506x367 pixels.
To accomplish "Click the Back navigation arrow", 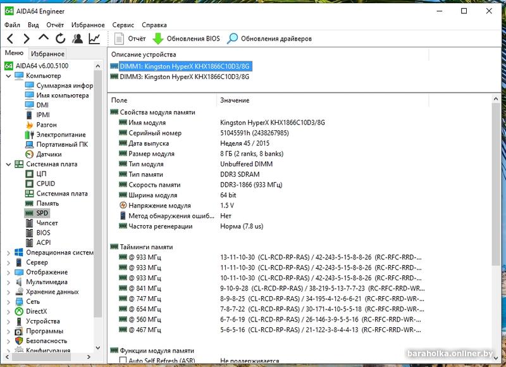I will [x=10, y=39].
